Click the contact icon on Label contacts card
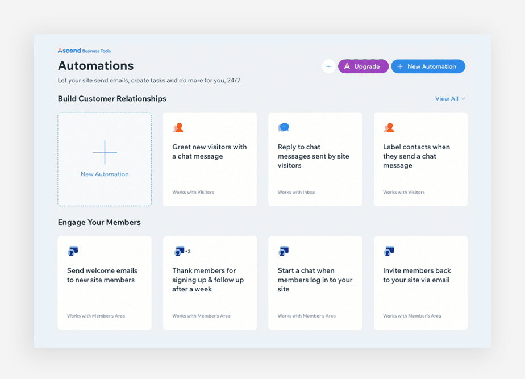The width and height of the screenshot is (525, 379). [388, 127]
